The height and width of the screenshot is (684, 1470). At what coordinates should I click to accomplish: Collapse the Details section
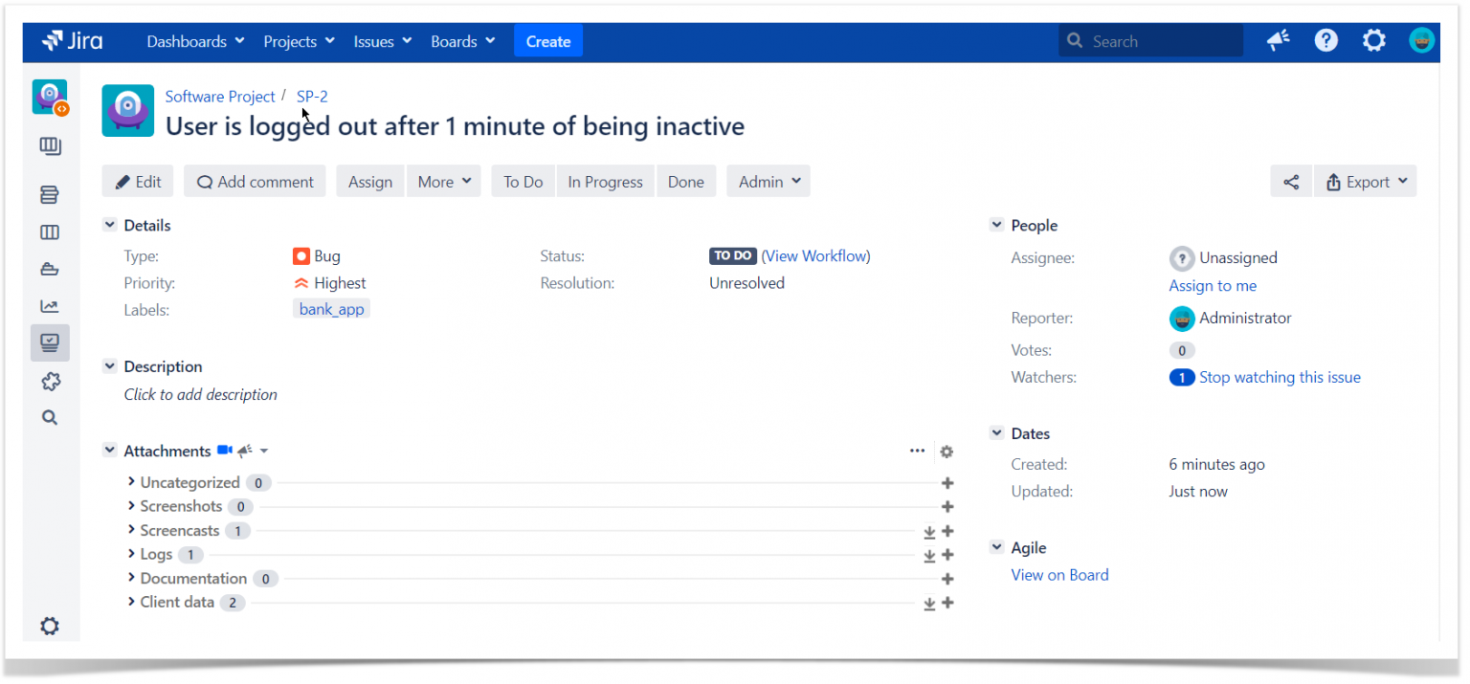pyautogui.click(x=110, y=224)
